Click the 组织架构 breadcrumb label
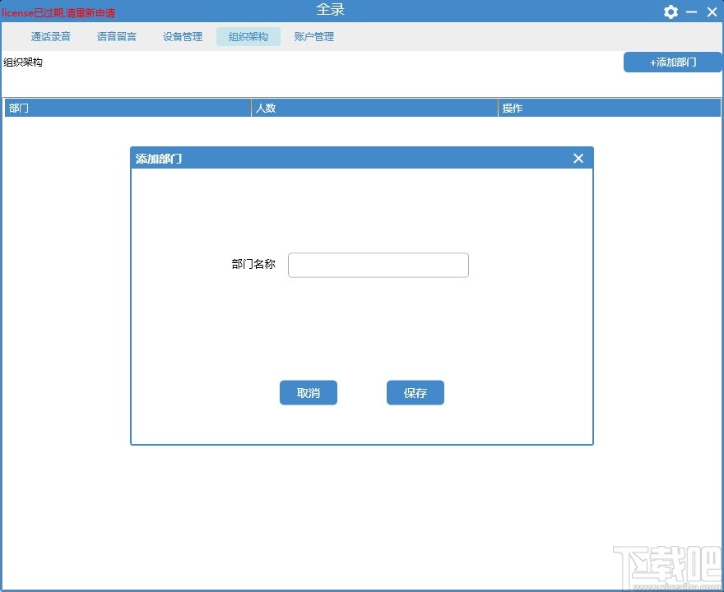Image resolution: width=724 pixels, height=592 pixels. pos(23,62)
